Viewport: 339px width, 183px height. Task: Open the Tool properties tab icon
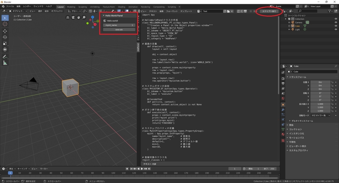click(x=283, y=72)
